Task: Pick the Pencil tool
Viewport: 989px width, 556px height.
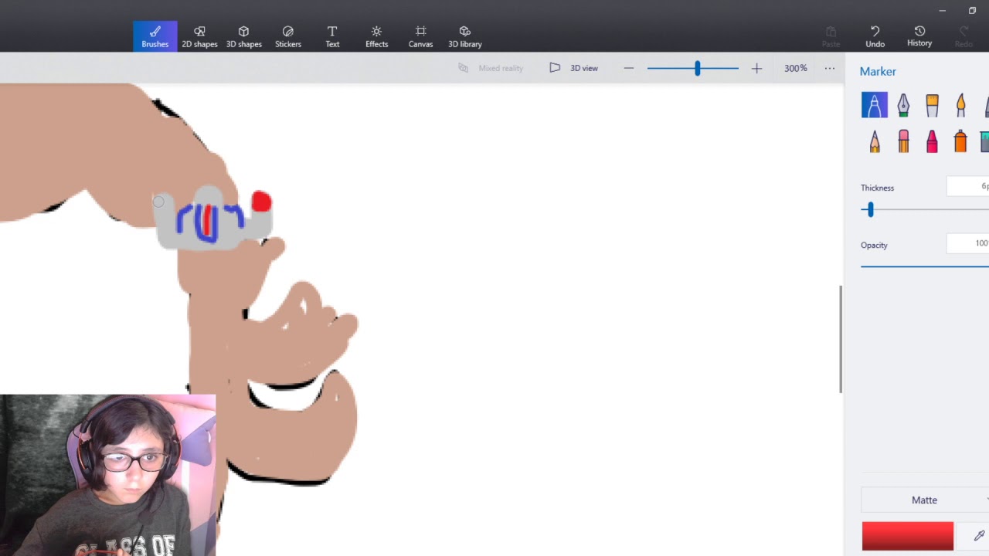Action: click(875, 141)
